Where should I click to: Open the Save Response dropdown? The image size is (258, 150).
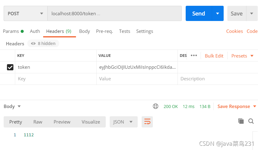pos(237,106)
